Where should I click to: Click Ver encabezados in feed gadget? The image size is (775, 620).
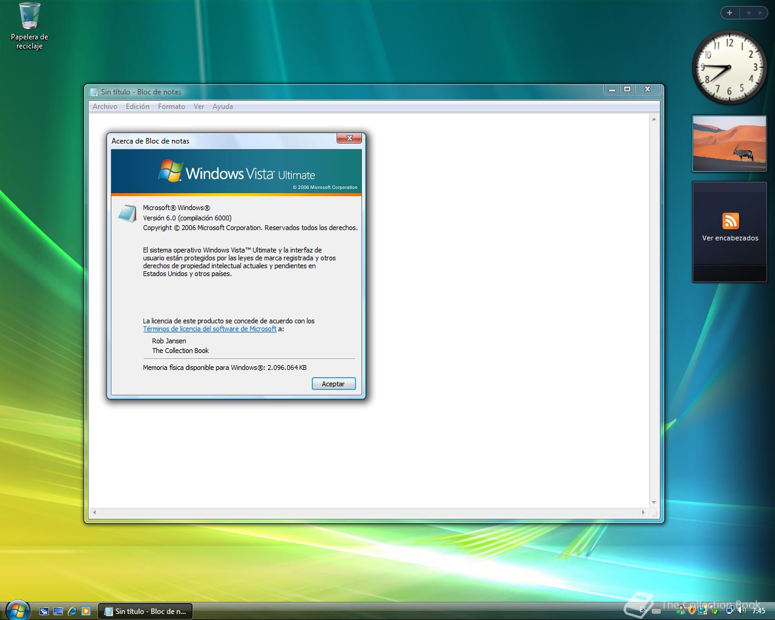pyautogui.click(x=730, y=238)
